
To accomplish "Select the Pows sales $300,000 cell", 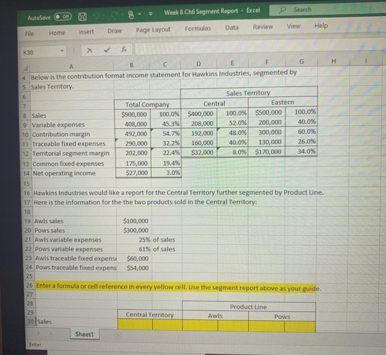I will point(134,230).
